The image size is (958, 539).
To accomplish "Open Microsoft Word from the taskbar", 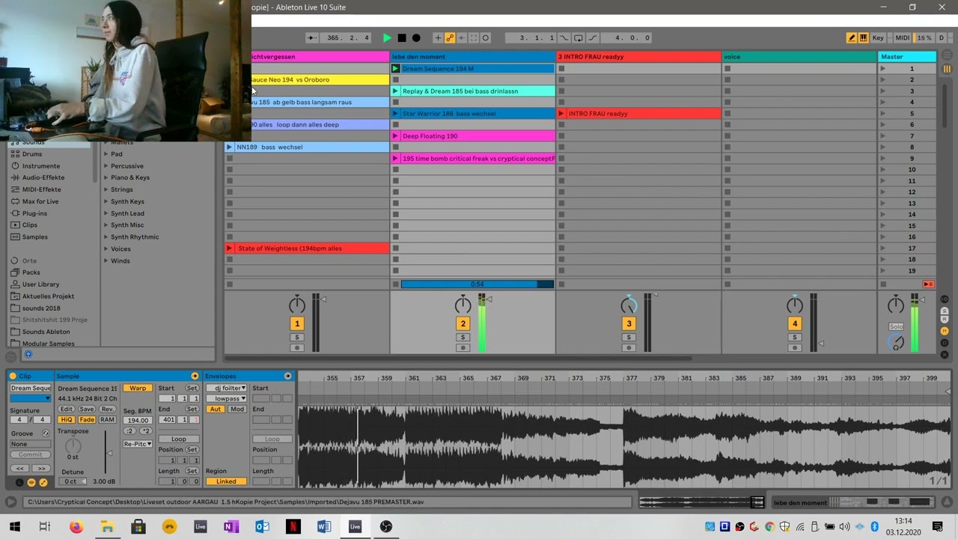I will click(x=323, y=527).
